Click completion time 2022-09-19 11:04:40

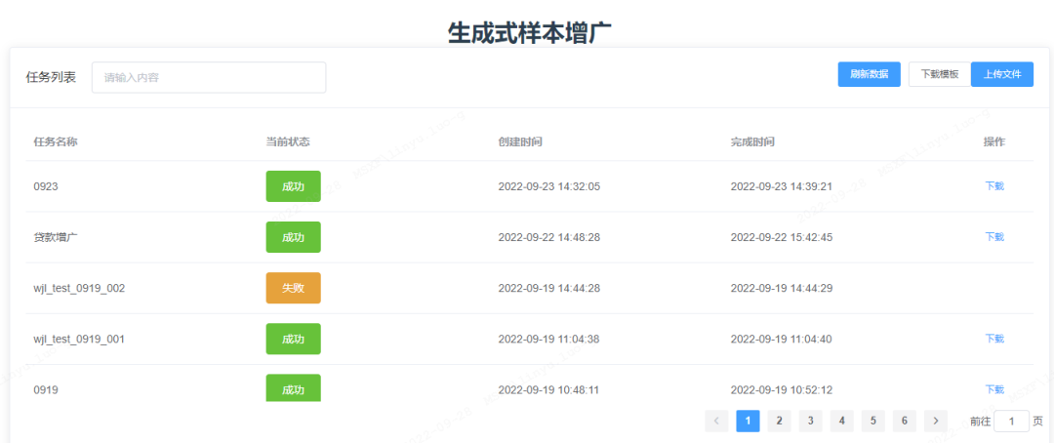782,339
